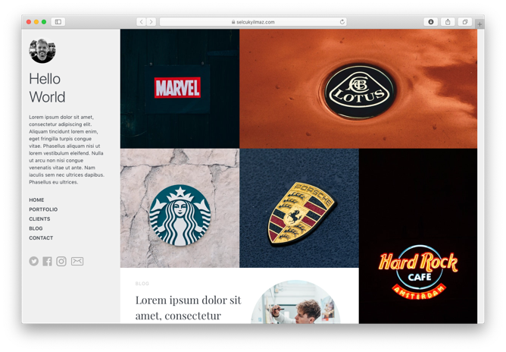Open the Starbucks logo tile
Screen dimensions: 506x352
(x=180, y=208)
